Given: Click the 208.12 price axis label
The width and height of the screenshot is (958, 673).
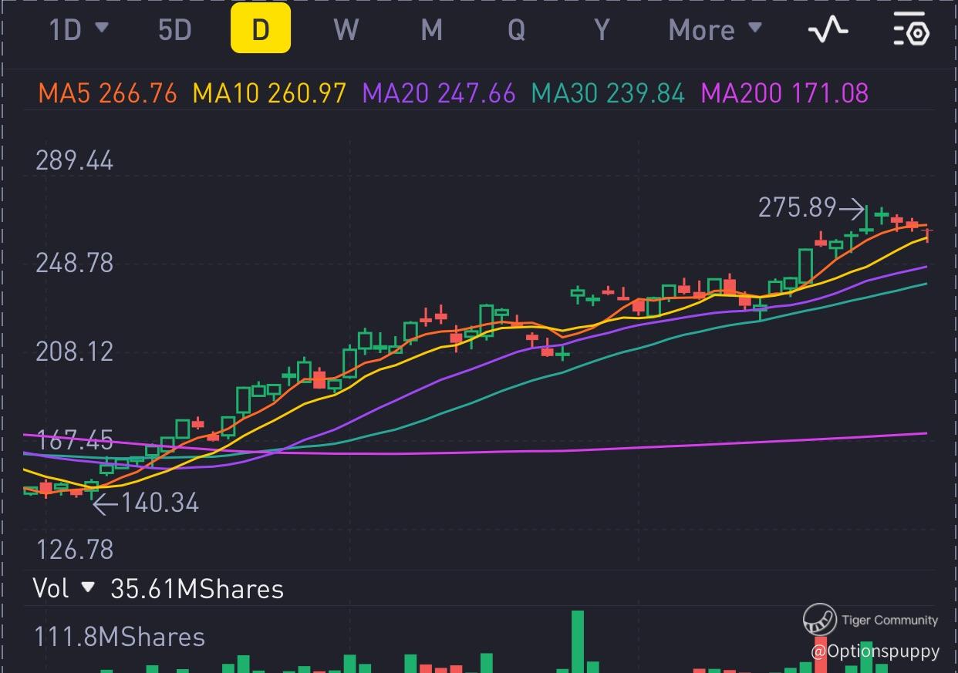Looking at the screenshot, I should tap(75, 352).
